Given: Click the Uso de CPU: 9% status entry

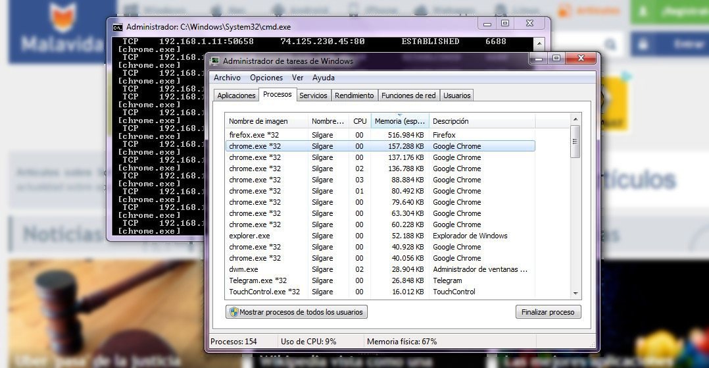Looking at the screenshot, I should (x=308, y=341).
